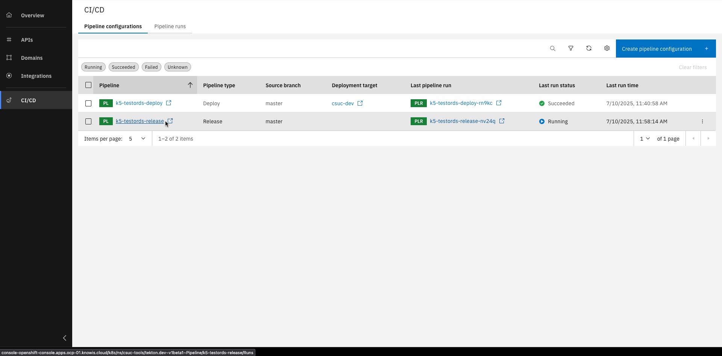The image size is (722, 356).
Task: Select the Overview home icon in sidebar
Action: point(9,15)
